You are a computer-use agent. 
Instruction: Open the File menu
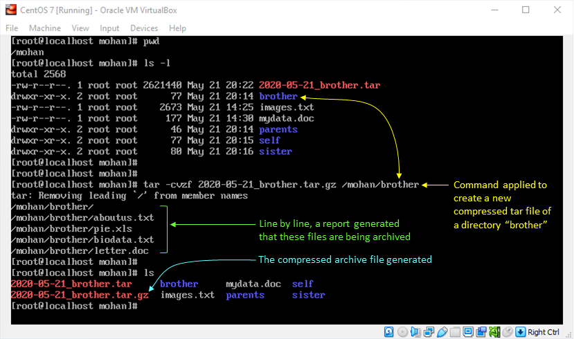point(12,28)
